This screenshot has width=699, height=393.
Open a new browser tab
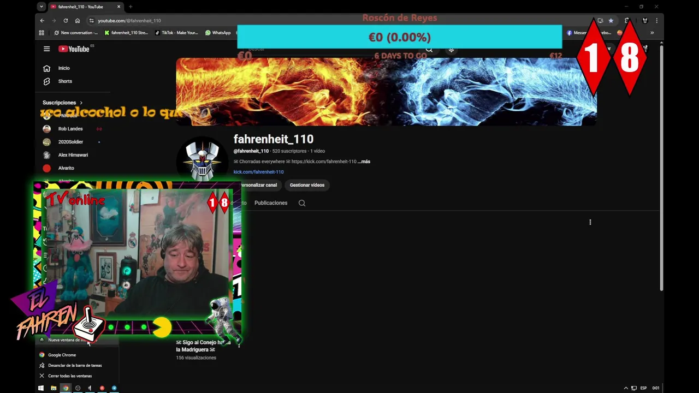click(x=131, y=7)
